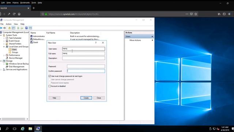234x132 pixels.
Task: Click the Refresh toolbar icon in Computer Management
Action: click(18, 28)
